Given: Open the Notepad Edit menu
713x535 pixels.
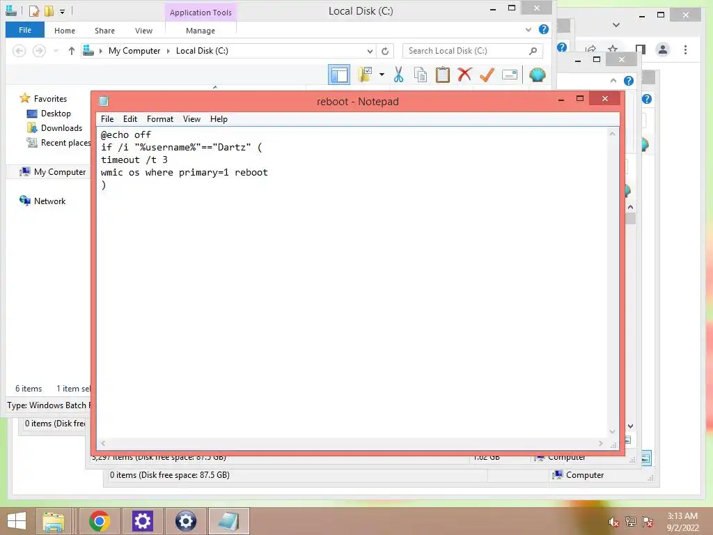Looking at the screenshot, I should click(x=130, y=118).
